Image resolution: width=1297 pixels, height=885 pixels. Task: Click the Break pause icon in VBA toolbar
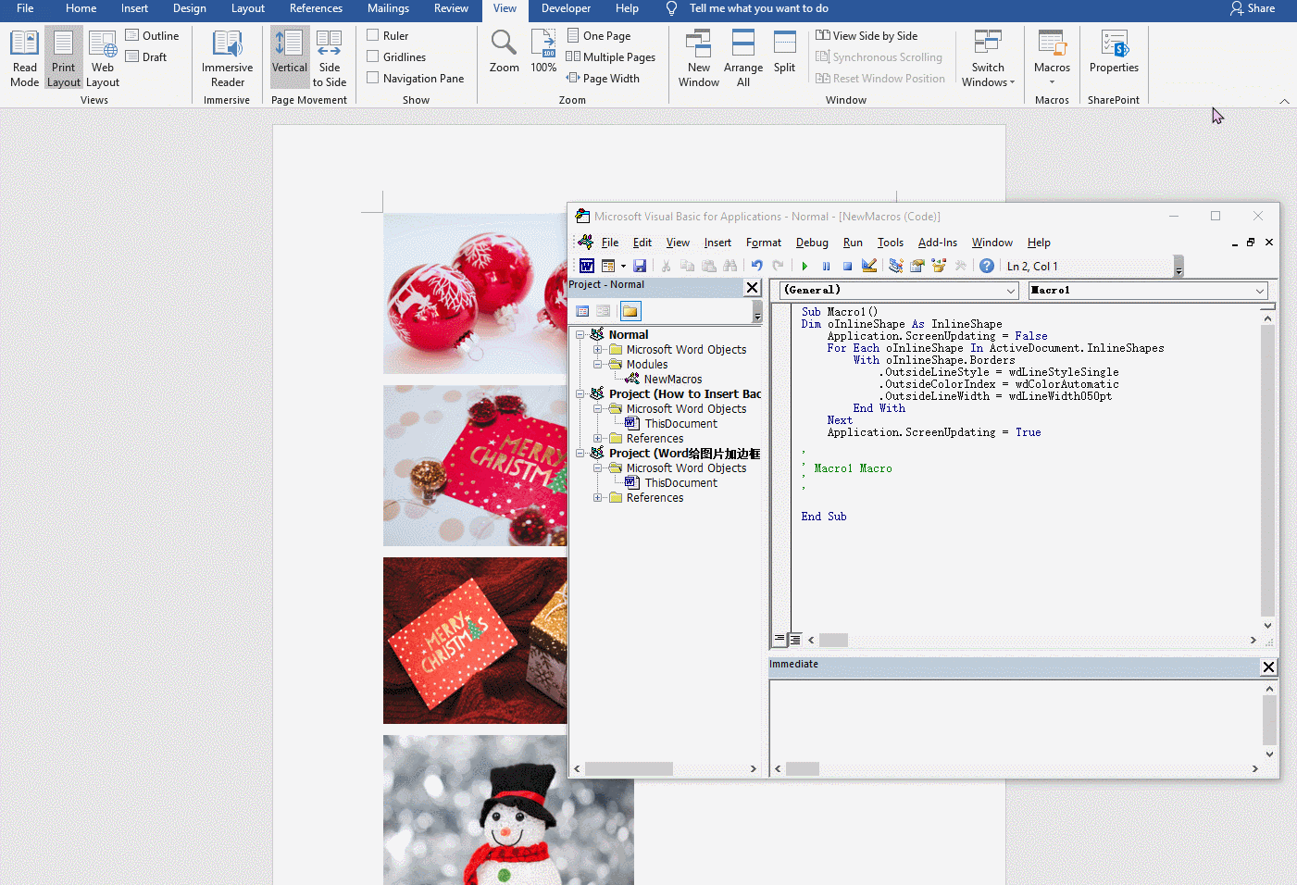pos(826,266)
